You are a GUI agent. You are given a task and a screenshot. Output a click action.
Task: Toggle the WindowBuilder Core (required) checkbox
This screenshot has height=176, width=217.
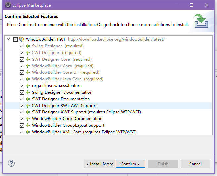click(x=22, y=66)
